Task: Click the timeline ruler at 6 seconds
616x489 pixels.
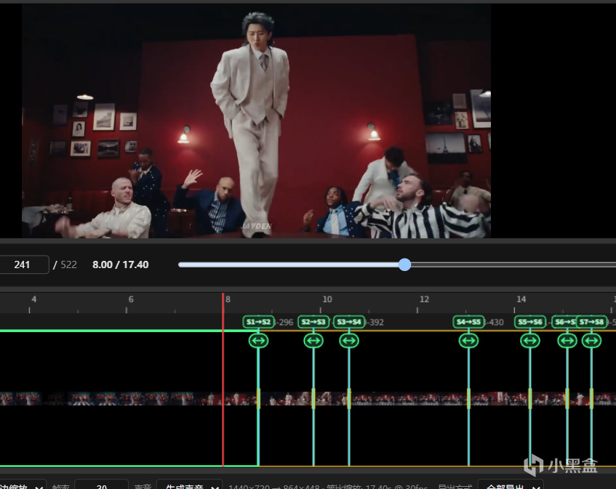Action: [x=131, y=299]
